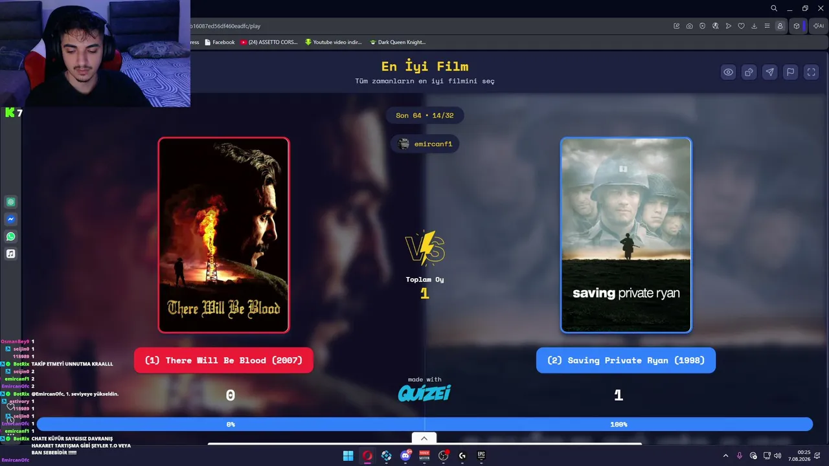This screenshot has height=466, width=829.
Task: Open the profile account icon in browser toolbar
Action: pos(780,26)
